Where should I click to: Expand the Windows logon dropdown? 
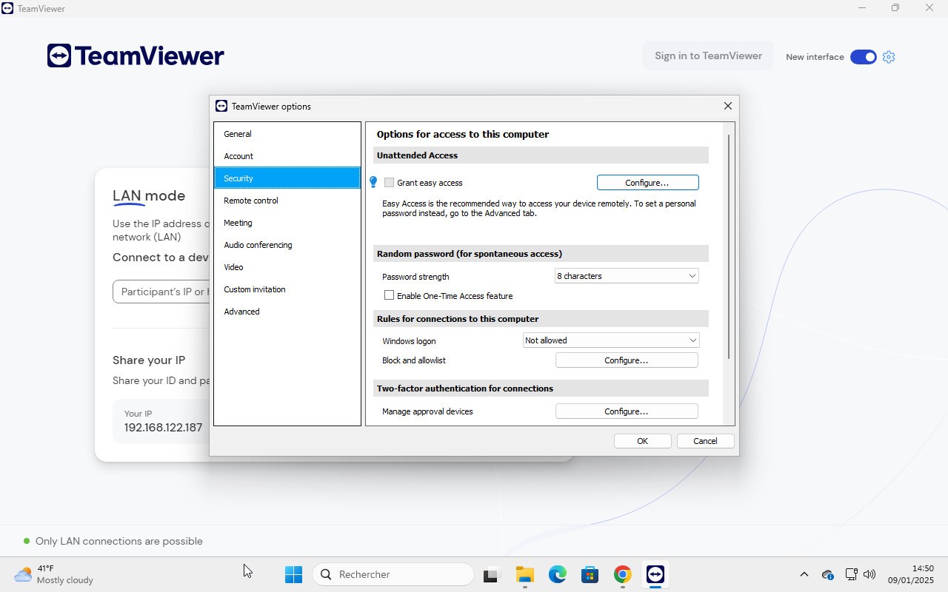tap(611, 340)
